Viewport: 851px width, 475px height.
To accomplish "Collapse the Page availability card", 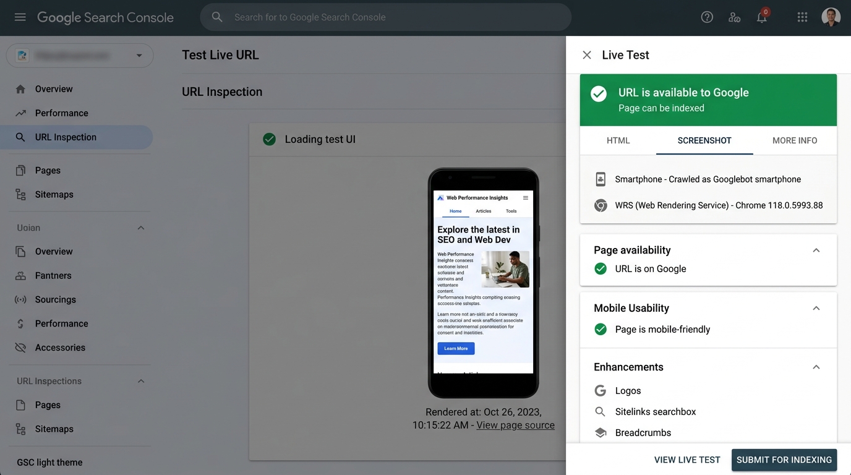I will (816, 250).
